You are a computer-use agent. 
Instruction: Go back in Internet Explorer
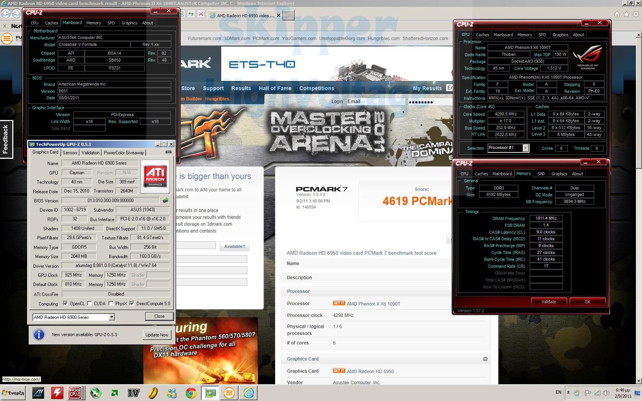[x=6, y=13]
